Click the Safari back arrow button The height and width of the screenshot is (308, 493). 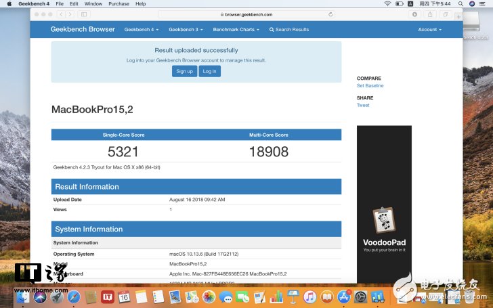pos(62,14)
